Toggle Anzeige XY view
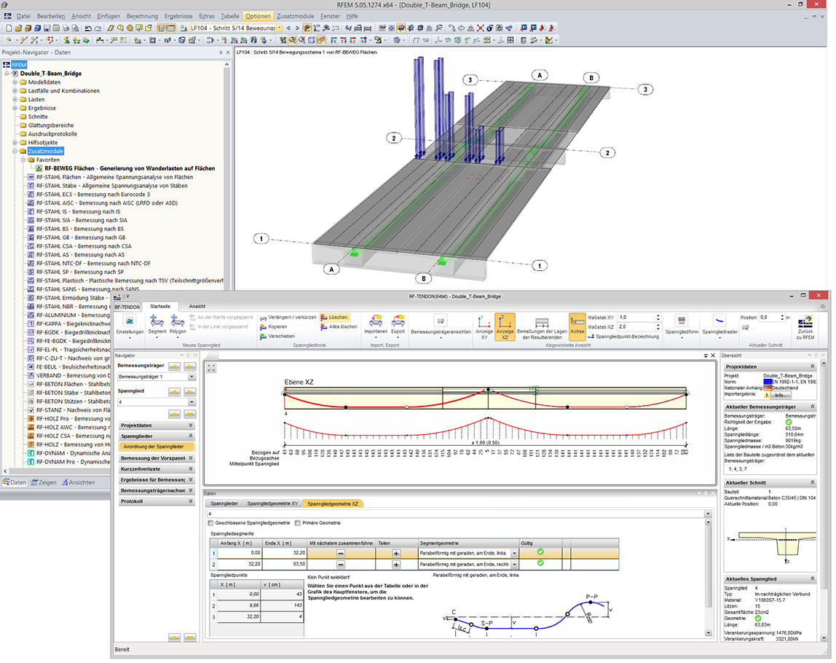Screen dimensions: 836x663 point(484,327)
